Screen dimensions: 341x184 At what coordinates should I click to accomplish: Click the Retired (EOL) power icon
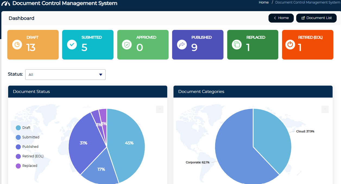point(290,44)
